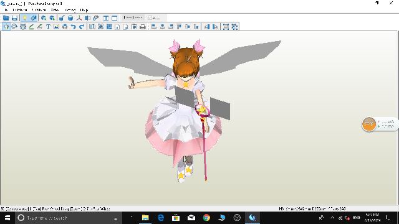This screenshot has height=224, width=399.
Task: Toggle the texture display icon next to the light bulb
Action: (33, 18)
